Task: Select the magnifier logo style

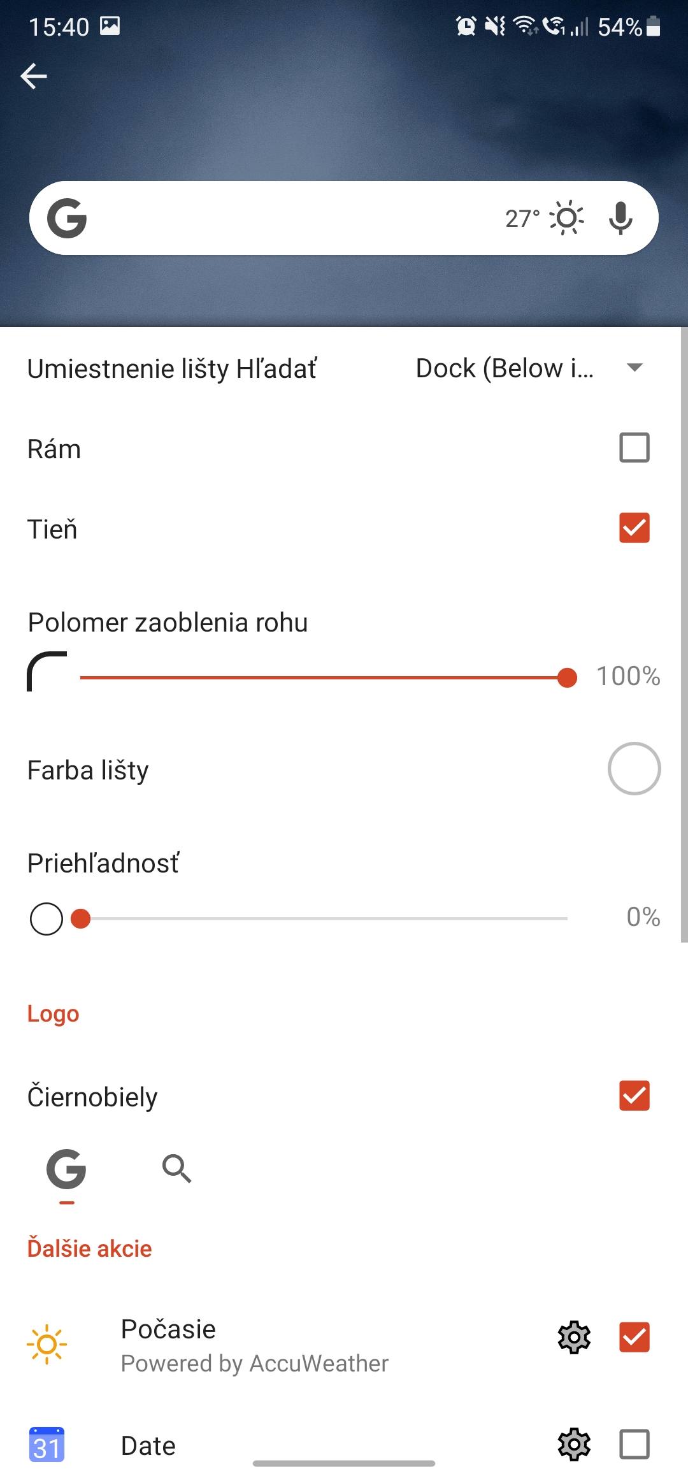Action: point(176,1168)
